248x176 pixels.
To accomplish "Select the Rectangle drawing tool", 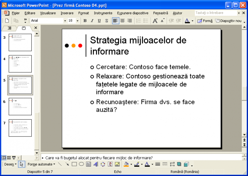I will [x=74, y=164].
